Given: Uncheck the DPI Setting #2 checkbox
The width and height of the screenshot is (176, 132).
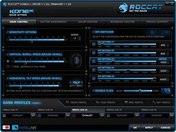Looking at the screenshot, I should click(94, 53).
